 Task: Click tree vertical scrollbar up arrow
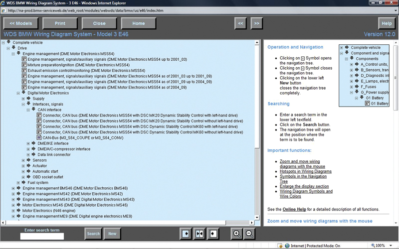point(257,43)
